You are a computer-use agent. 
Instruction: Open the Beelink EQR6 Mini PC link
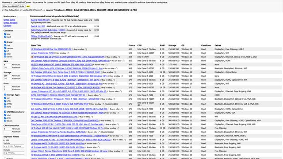(40, 20)
